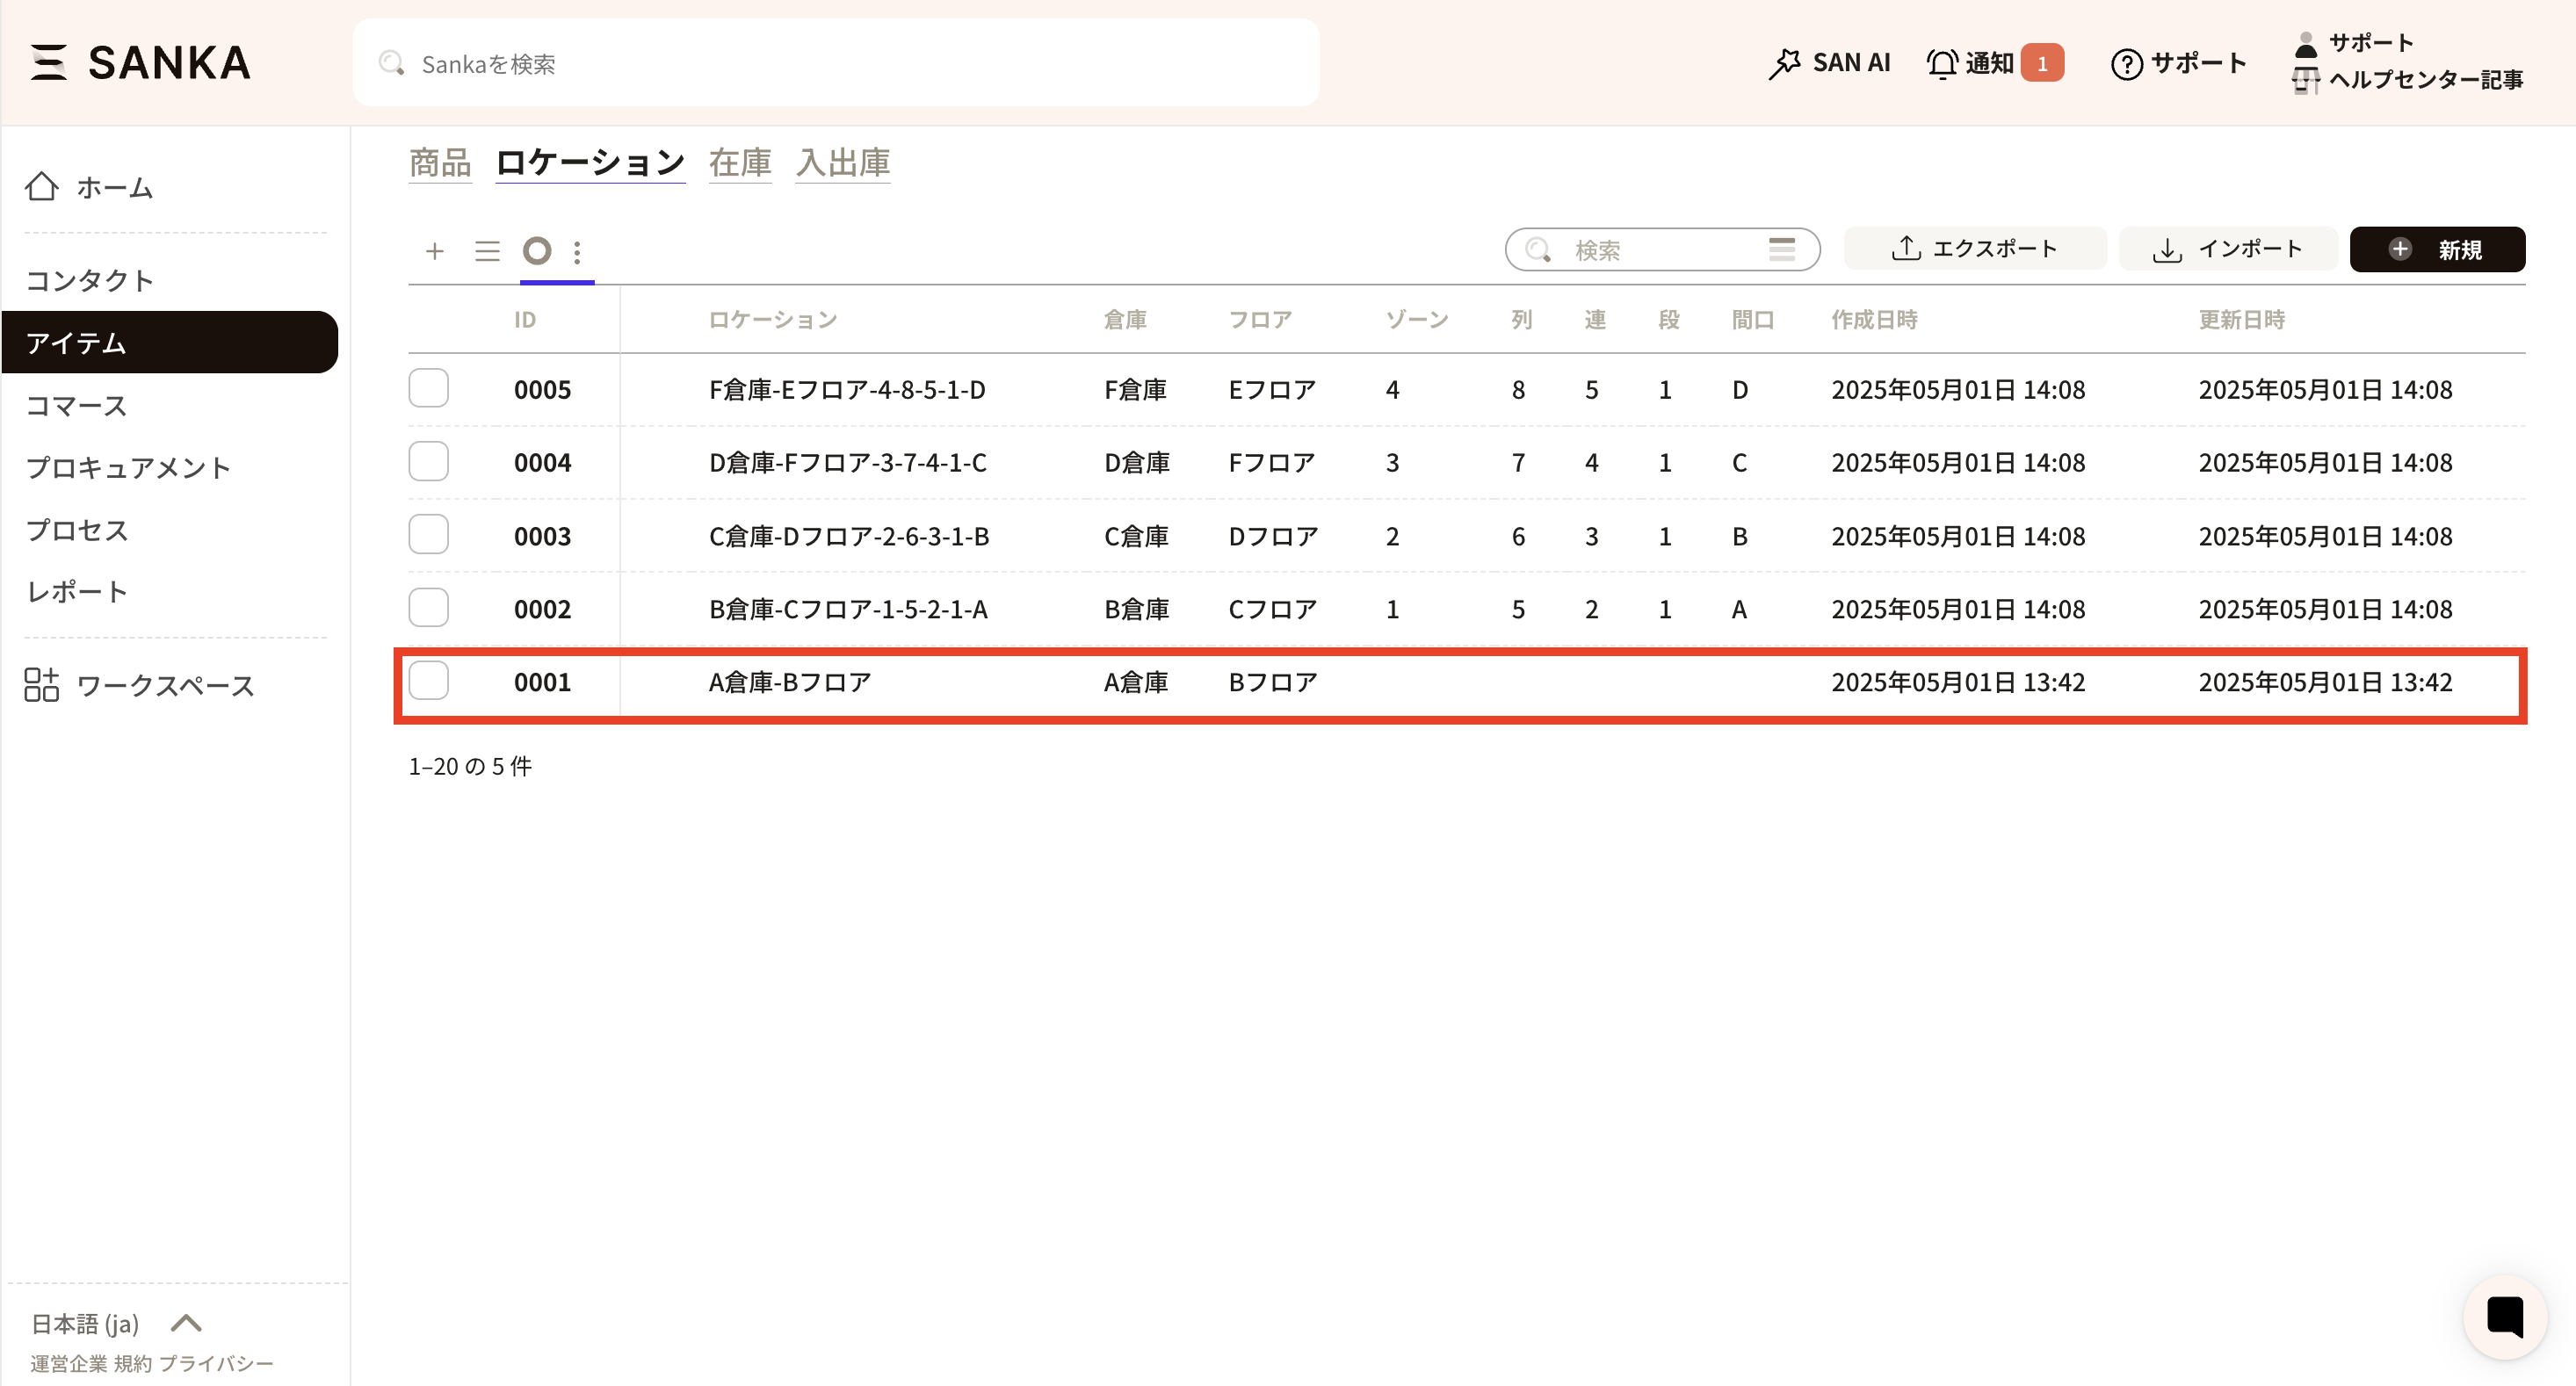
Task: Tick the checkbox for row 0001
Action: click(x=428, y=681)
